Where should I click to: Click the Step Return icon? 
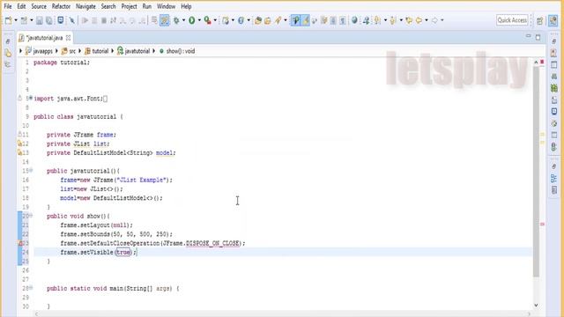[142, 20]
